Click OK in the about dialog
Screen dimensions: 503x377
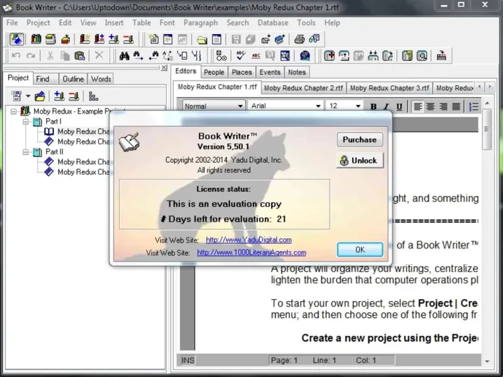(x=360, y=249)
